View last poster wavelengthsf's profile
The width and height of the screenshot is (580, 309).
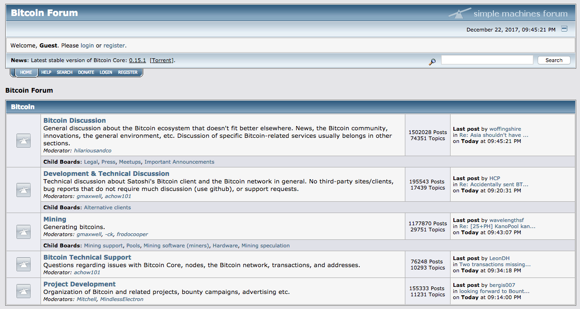507,220
